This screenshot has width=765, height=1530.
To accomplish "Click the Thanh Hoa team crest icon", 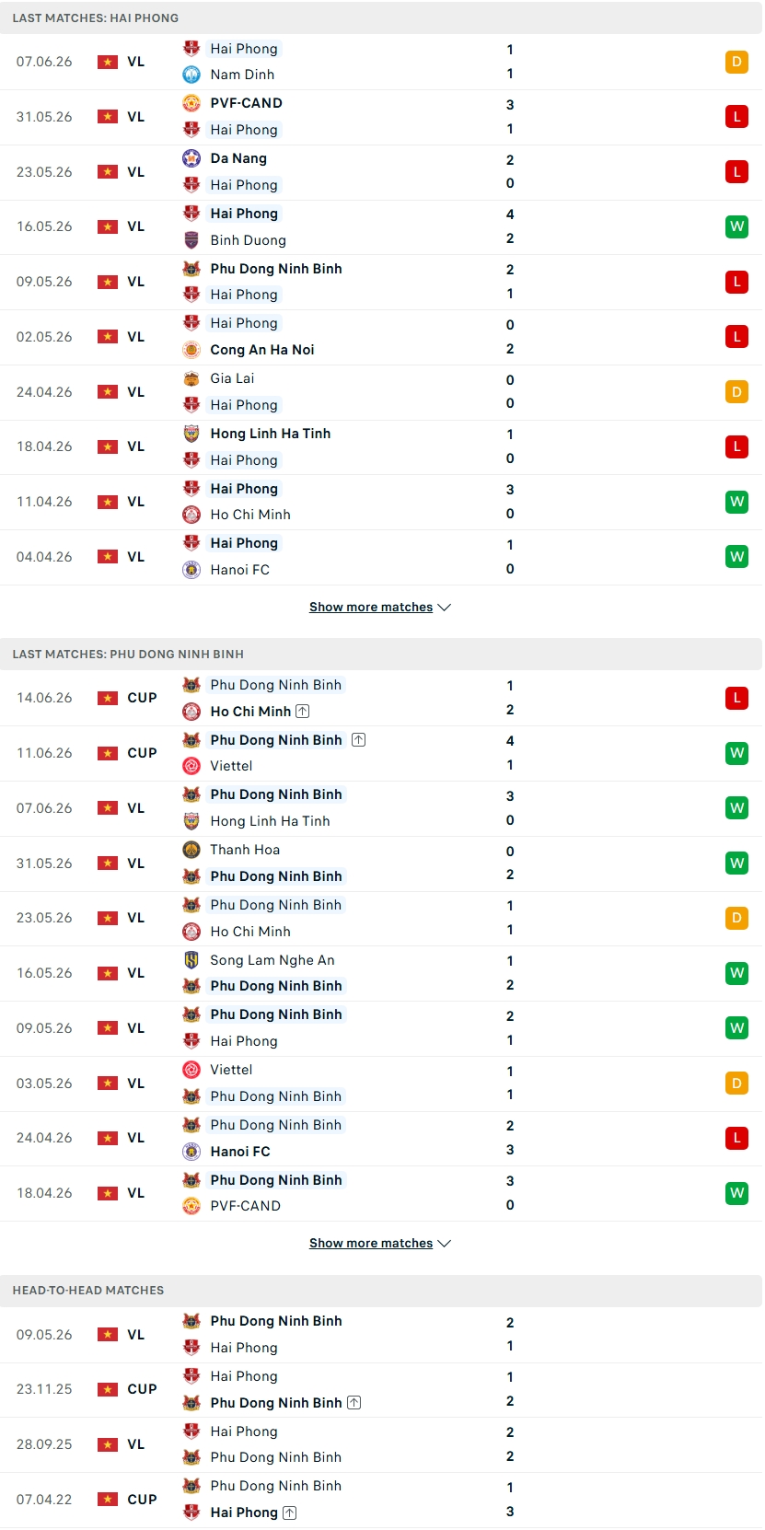I will point(191,850).
